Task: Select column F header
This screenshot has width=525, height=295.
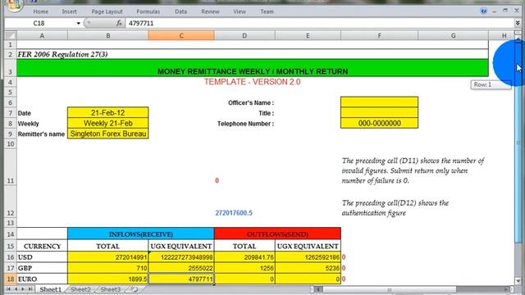Action: pos(379,35)
